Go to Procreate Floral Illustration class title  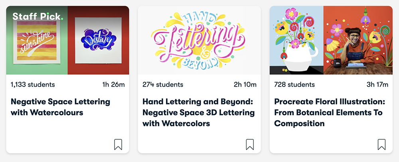pyautogui.click(x=328, y=112)
